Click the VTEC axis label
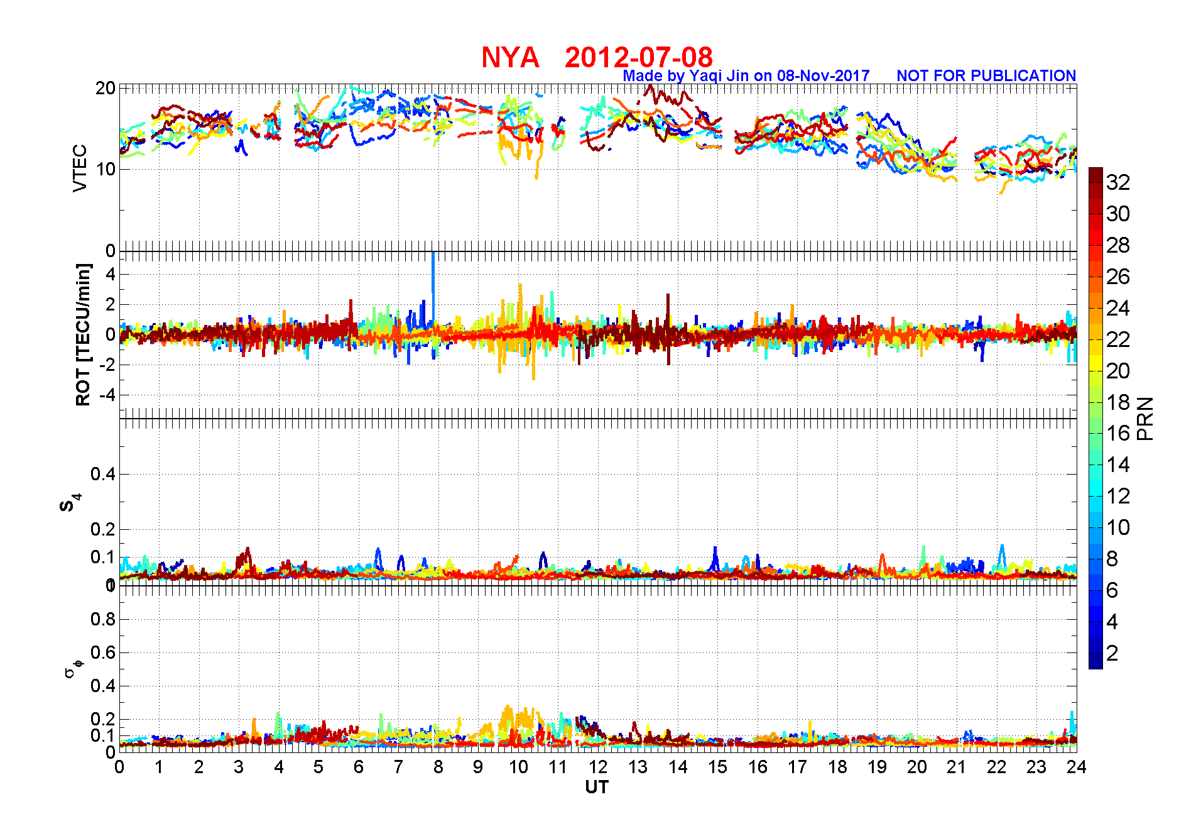This screenshot has width=1196, height=836. (80, 168)
